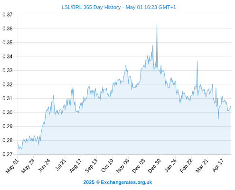This screenshot has height=190, width=235.
Task: Click the 0.37 y-axis value label
Action: point(8,15)
